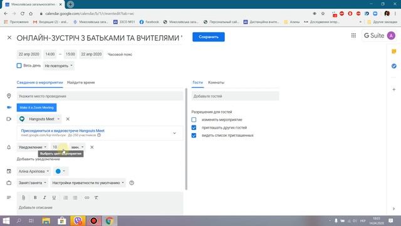
Task: Open the Занят/занята availability dropdown
Action: 33,183
